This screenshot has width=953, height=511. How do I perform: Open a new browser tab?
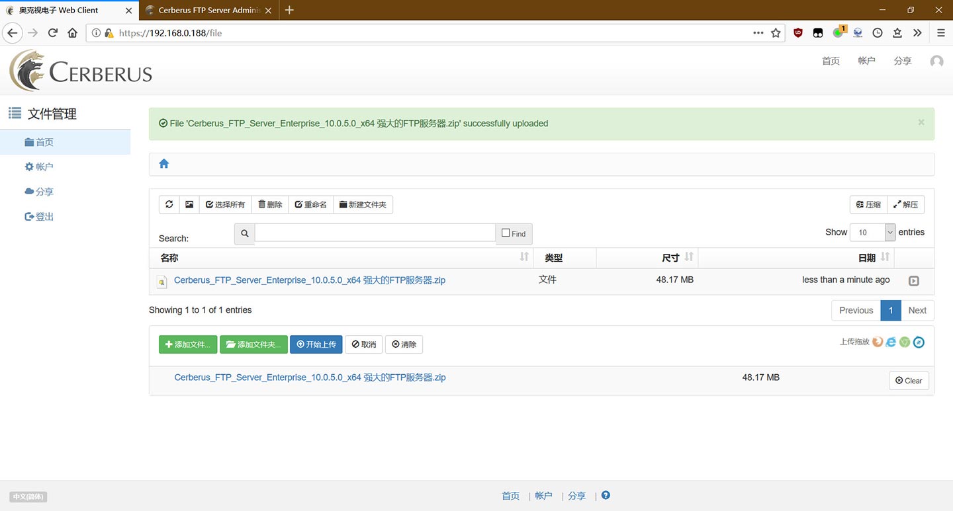coord(289,10)
